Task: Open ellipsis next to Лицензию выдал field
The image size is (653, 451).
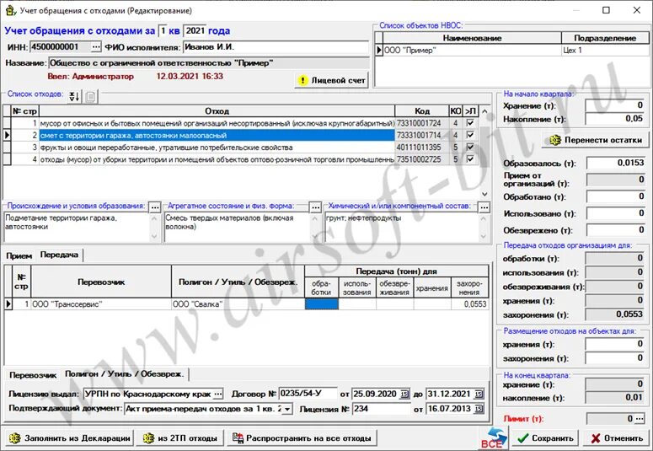Action: pyautogui.click(x=217, y=394)
